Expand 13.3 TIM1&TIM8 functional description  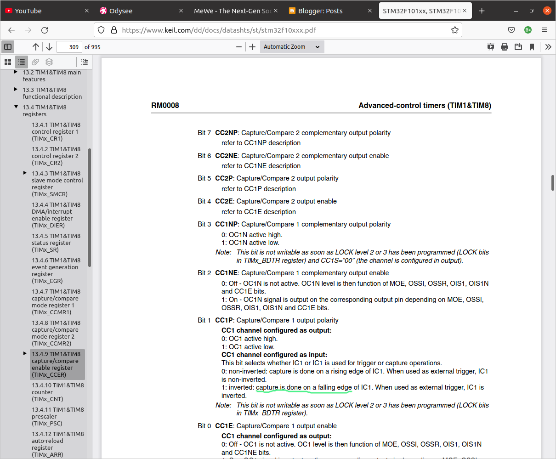tap(16, 90)
